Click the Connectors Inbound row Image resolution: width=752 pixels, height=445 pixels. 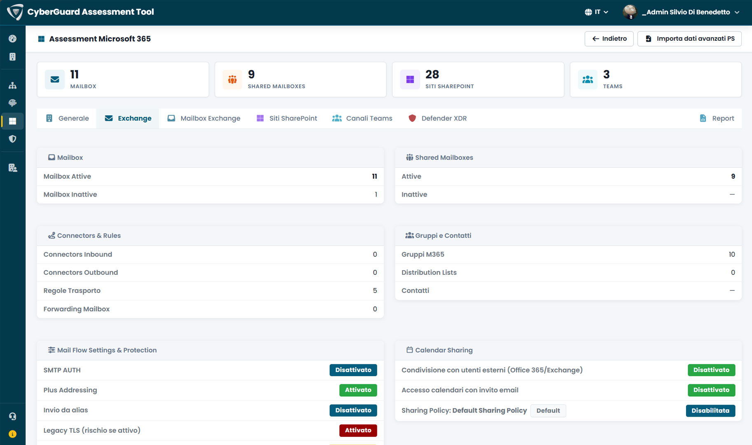click(210, 255)
